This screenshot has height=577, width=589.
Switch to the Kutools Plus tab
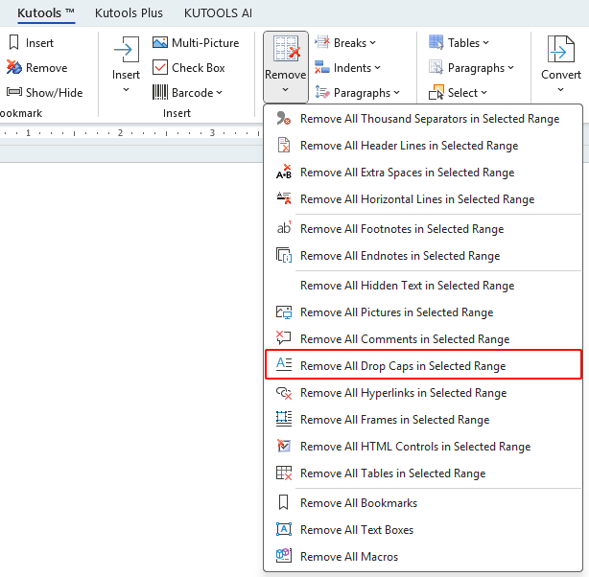pyautogui.click(x=129, y=12)
